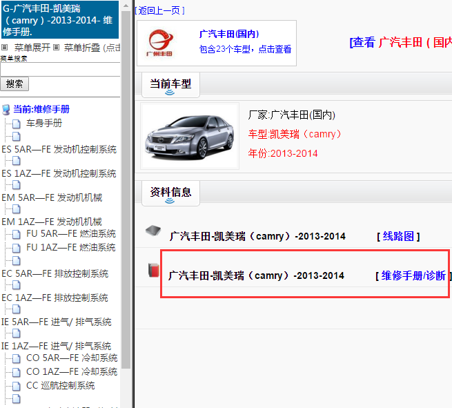Click the computer icon beside 当前:维修手册

click(6, 110)
